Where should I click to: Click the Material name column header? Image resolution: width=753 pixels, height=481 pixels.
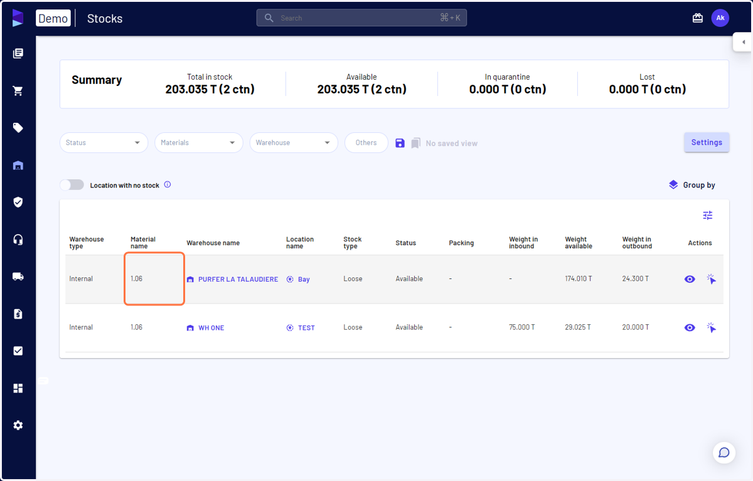pyautogui.click(x=143, y=243)
